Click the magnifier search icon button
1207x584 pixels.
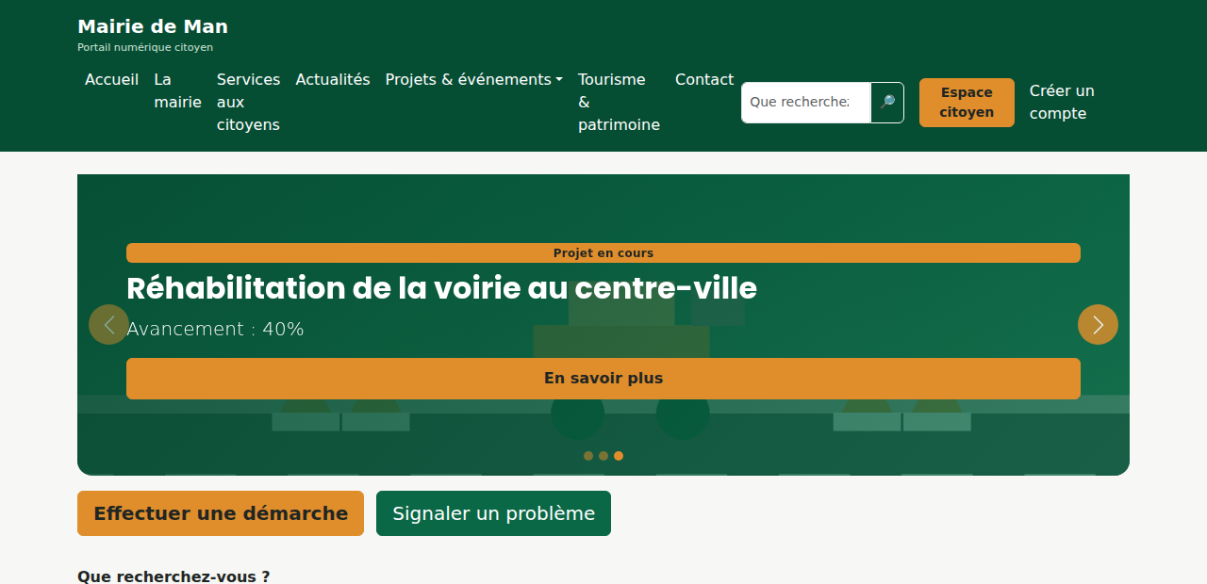tap(887, 103)
